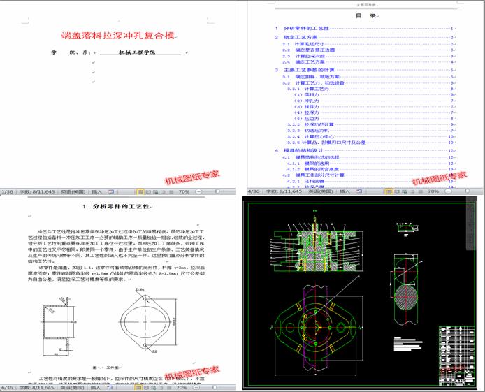Click Draft view icon in the table-of-contents window

pyautogui.click(x=420, y=191)
